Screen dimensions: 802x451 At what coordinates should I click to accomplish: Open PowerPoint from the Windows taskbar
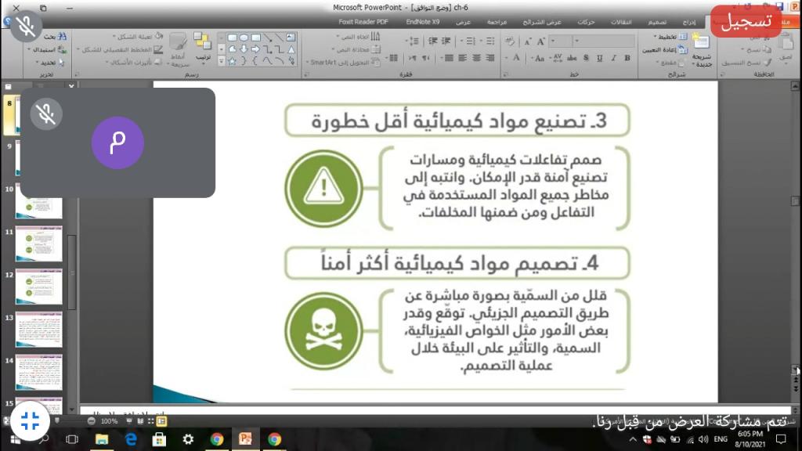coord(245,439)
